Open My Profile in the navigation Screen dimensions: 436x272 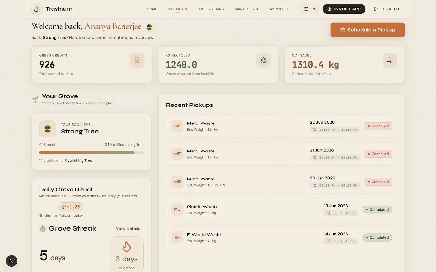pos(280,9)
